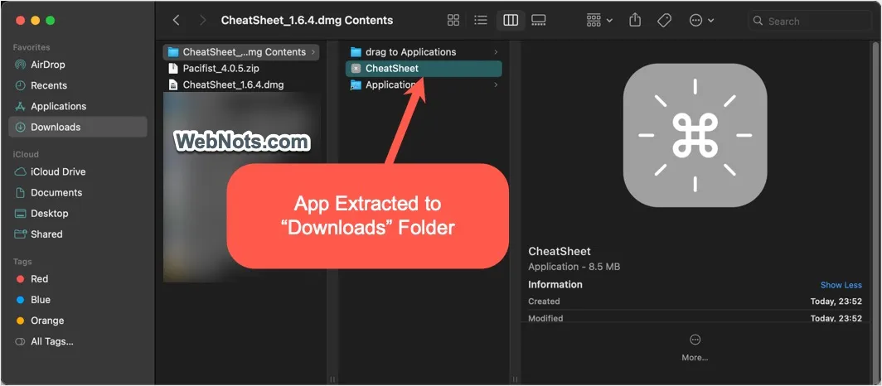Go forward with the right chevron
The height and width of the screenshot is (386, 882).
pyautogui.click(x=202, y=21)
